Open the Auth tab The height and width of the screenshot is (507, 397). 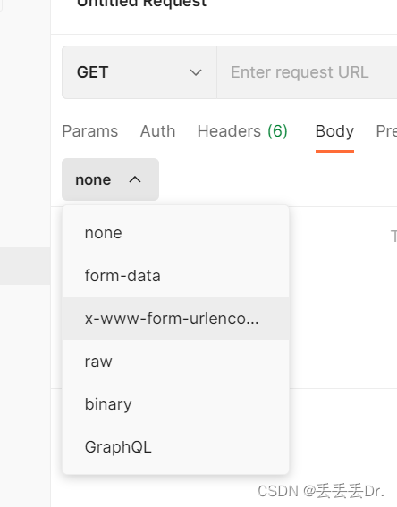click(x=157, y=131)
